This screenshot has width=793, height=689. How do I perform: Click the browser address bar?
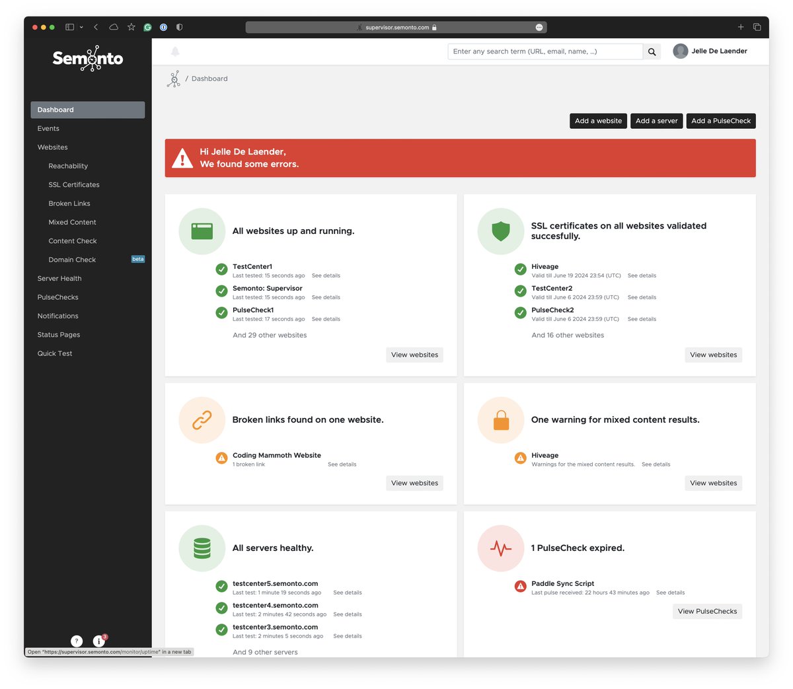click(x=396, y=27)
